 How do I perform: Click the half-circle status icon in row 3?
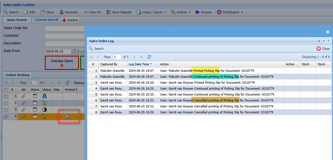point(44,110)
